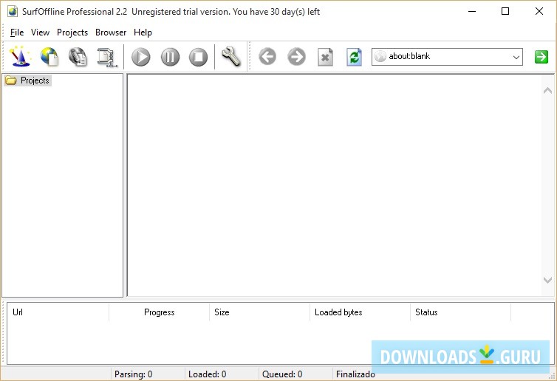
Task: Click the Loaded: 0 status entry
Action: tap(207, 374)
